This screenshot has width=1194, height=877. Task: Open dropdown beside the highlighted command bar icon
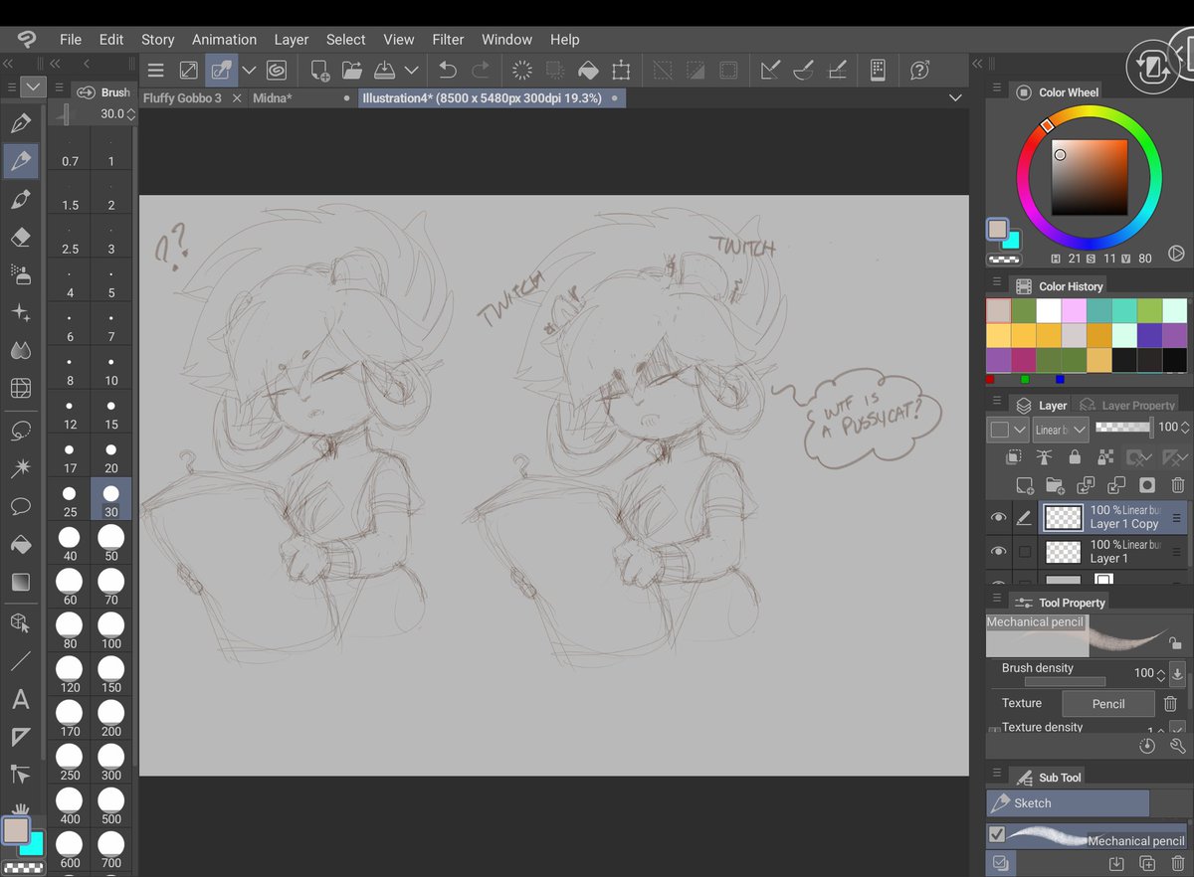point(250,70)
